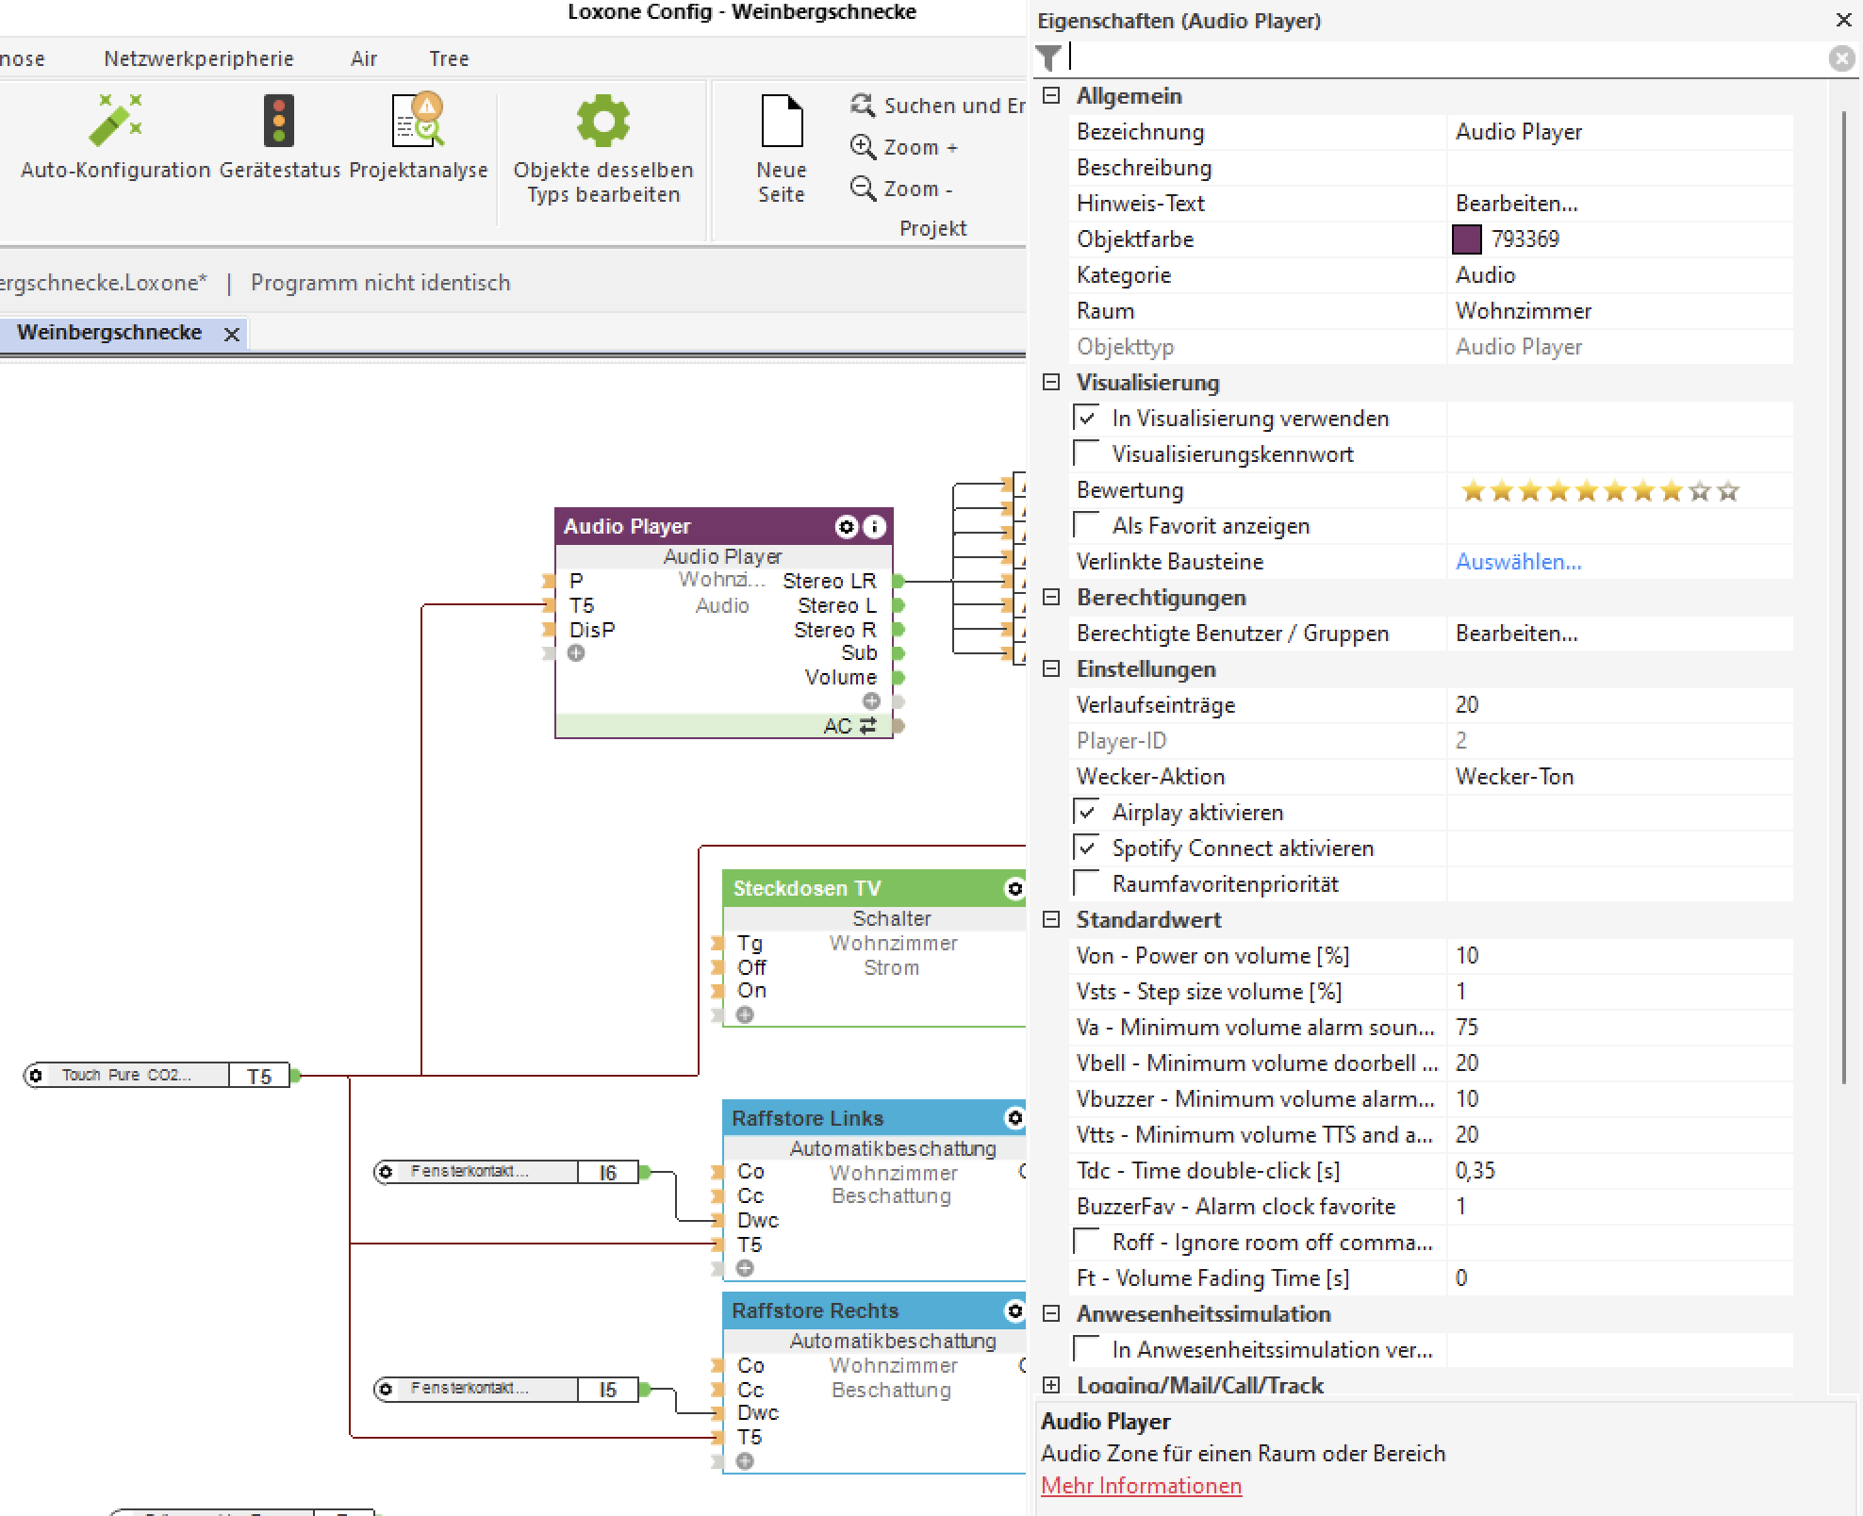This screenshot has height=1516, width=1863.
Task: Open Audio Player block info icon
Action: point(875,527)
